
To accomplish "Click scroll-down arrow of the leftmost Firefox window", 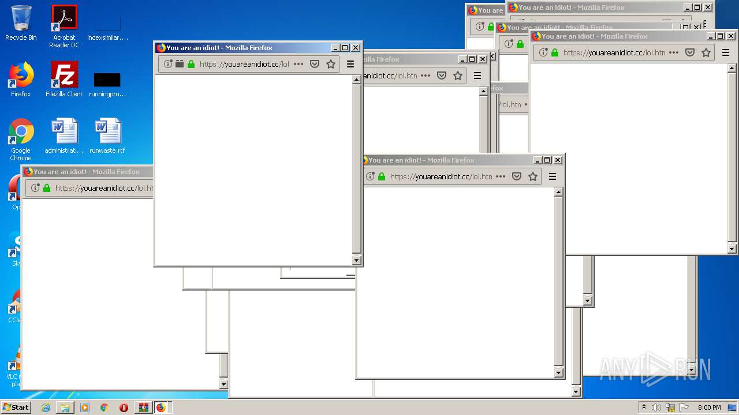I will coord(224,384).
